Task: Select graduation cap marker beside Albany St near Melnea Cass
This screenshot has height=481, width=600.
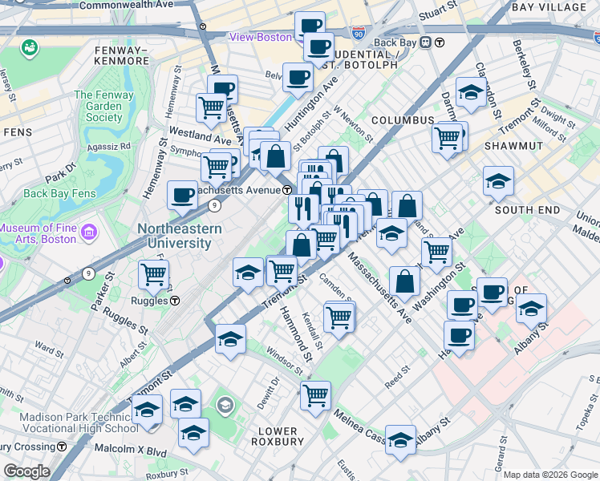Action: pos(400,441)
